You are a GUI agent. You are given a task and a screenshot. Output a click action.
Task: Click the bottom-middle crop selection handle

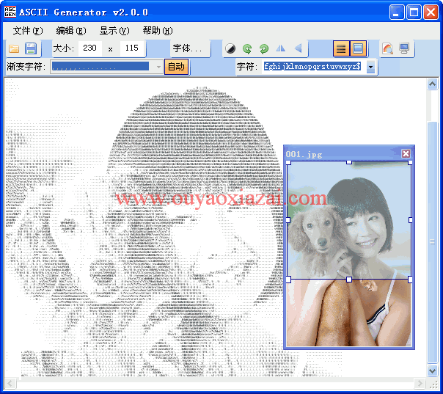coord(349,280)
